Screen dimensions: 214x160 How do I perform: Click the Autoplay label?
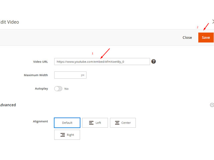(x=41, y=89)
